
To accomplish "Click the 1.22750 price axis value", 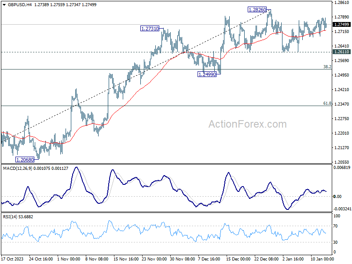I will tap(342, 118).
